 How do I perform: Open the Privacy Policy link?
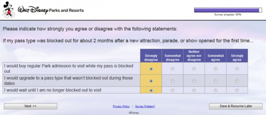(x=121, y=106)
